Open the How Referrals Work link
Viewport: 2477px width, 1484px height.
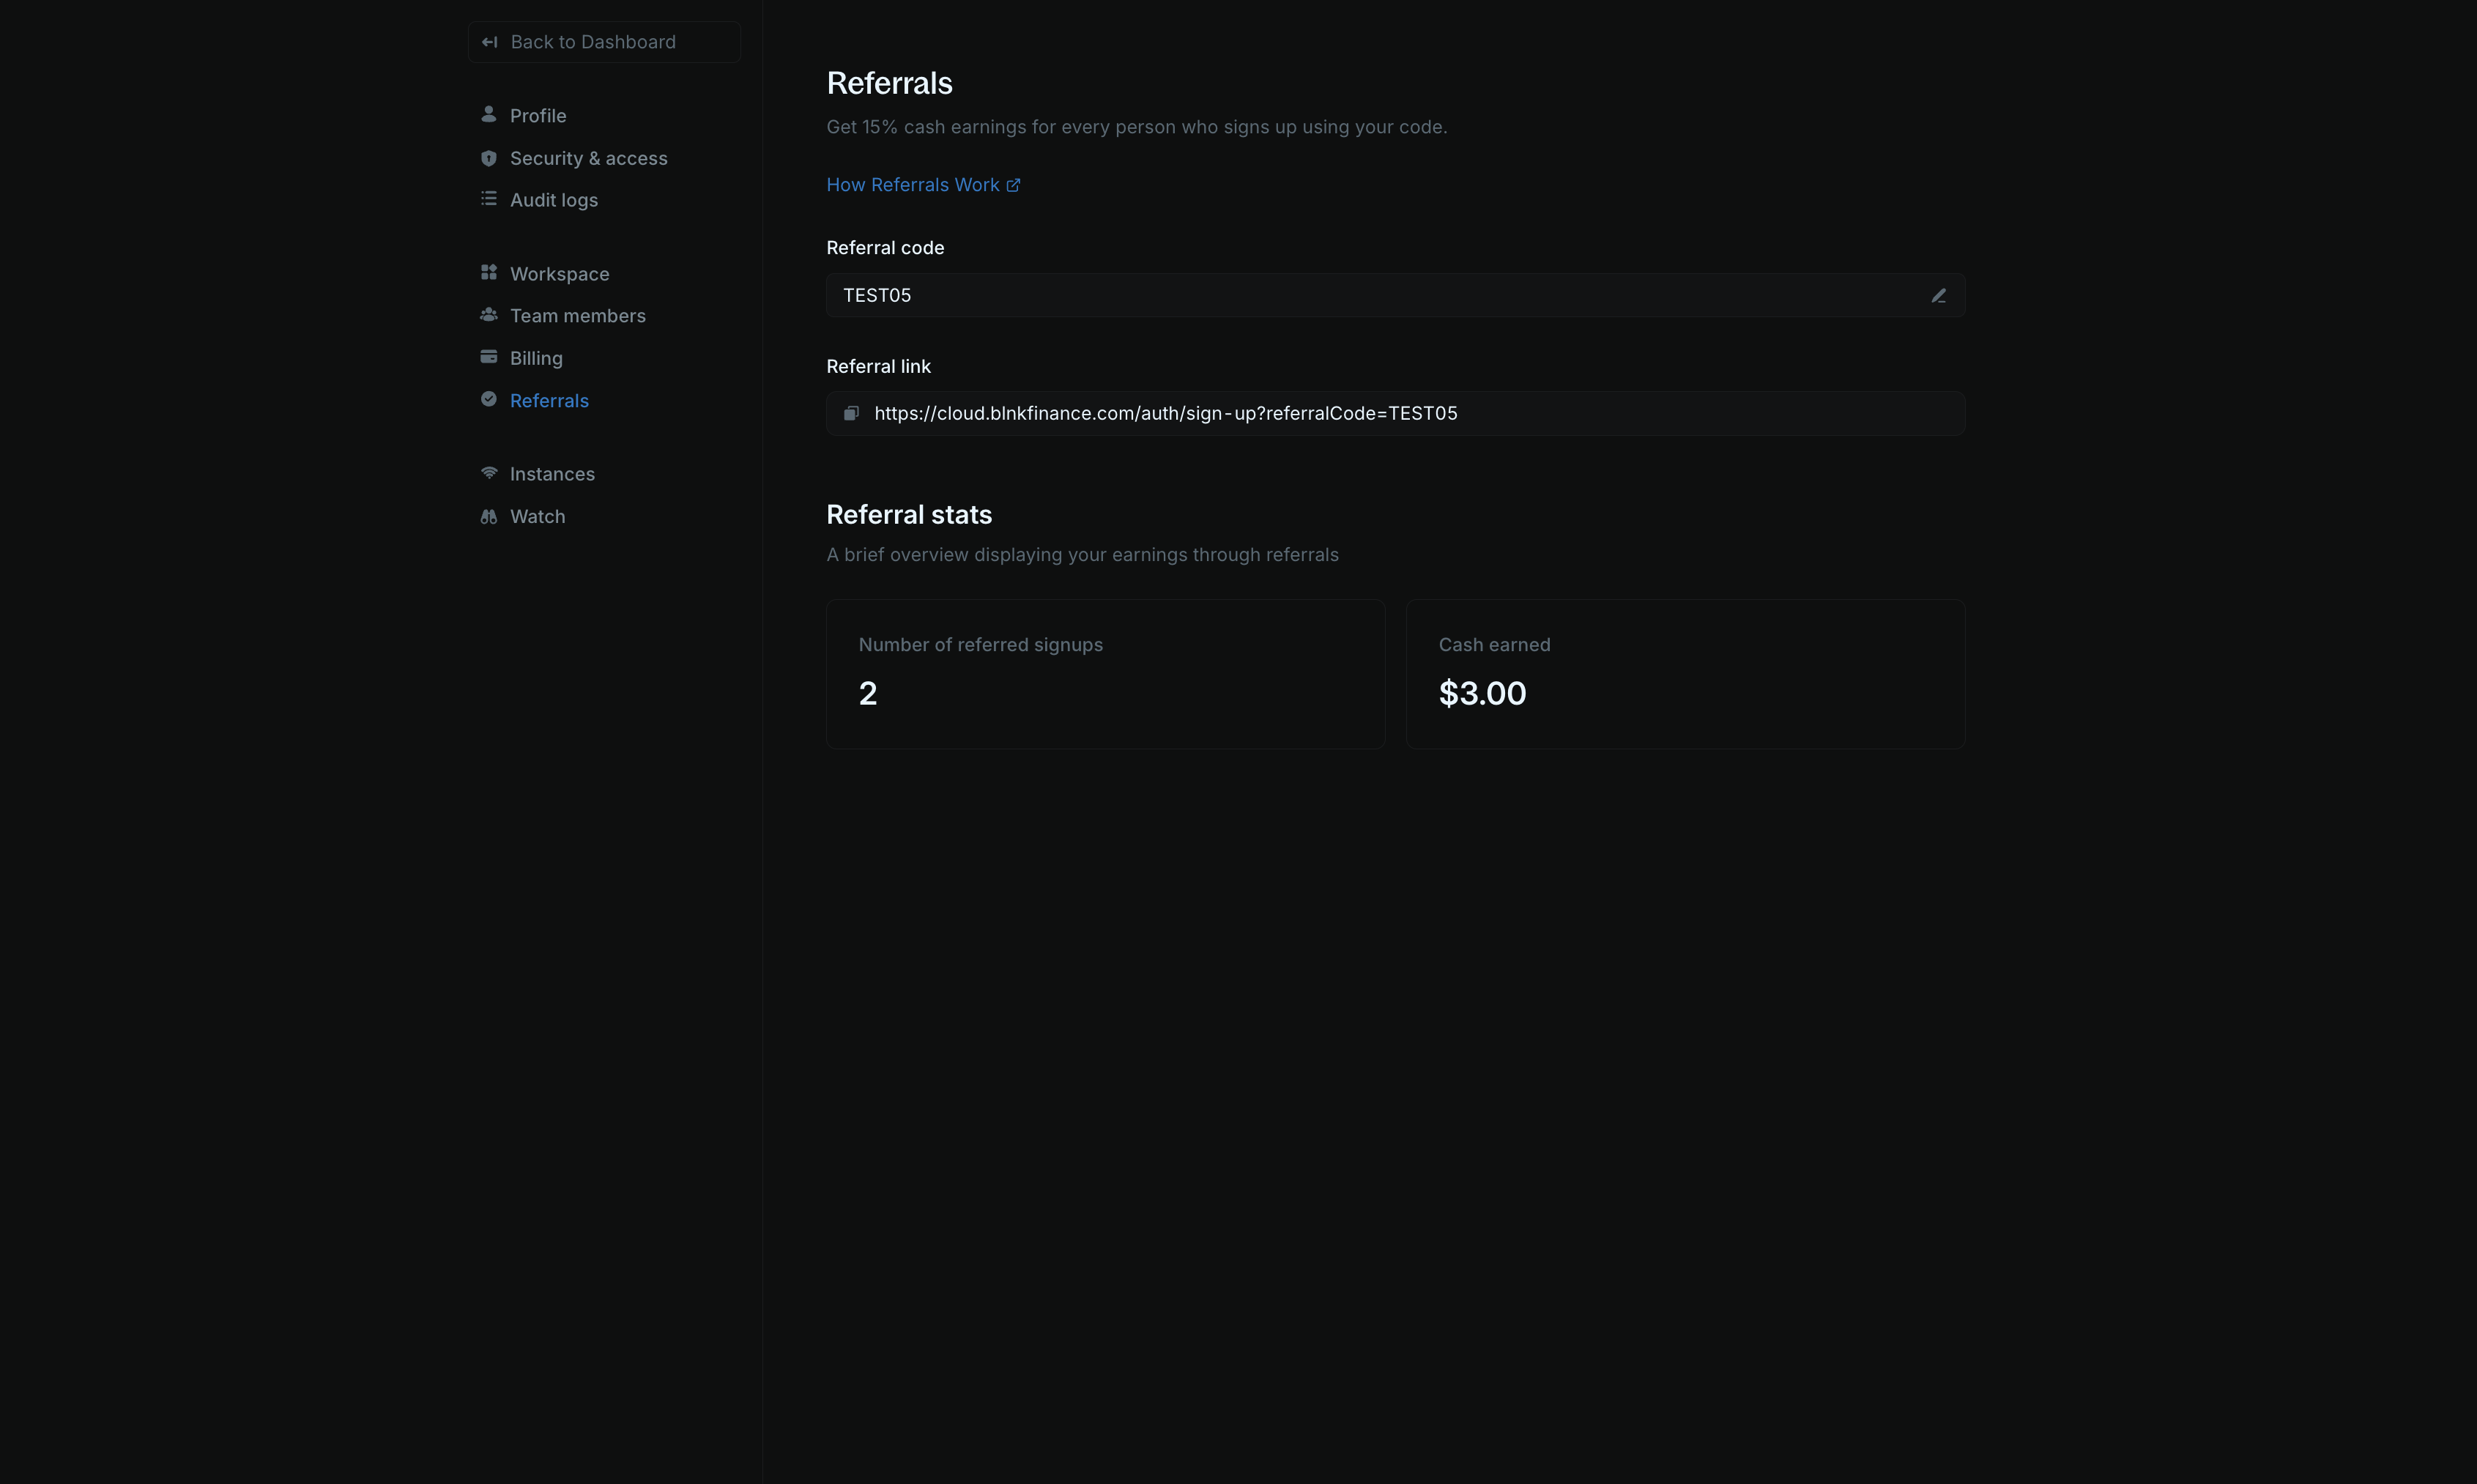click(x=913, y=184)
